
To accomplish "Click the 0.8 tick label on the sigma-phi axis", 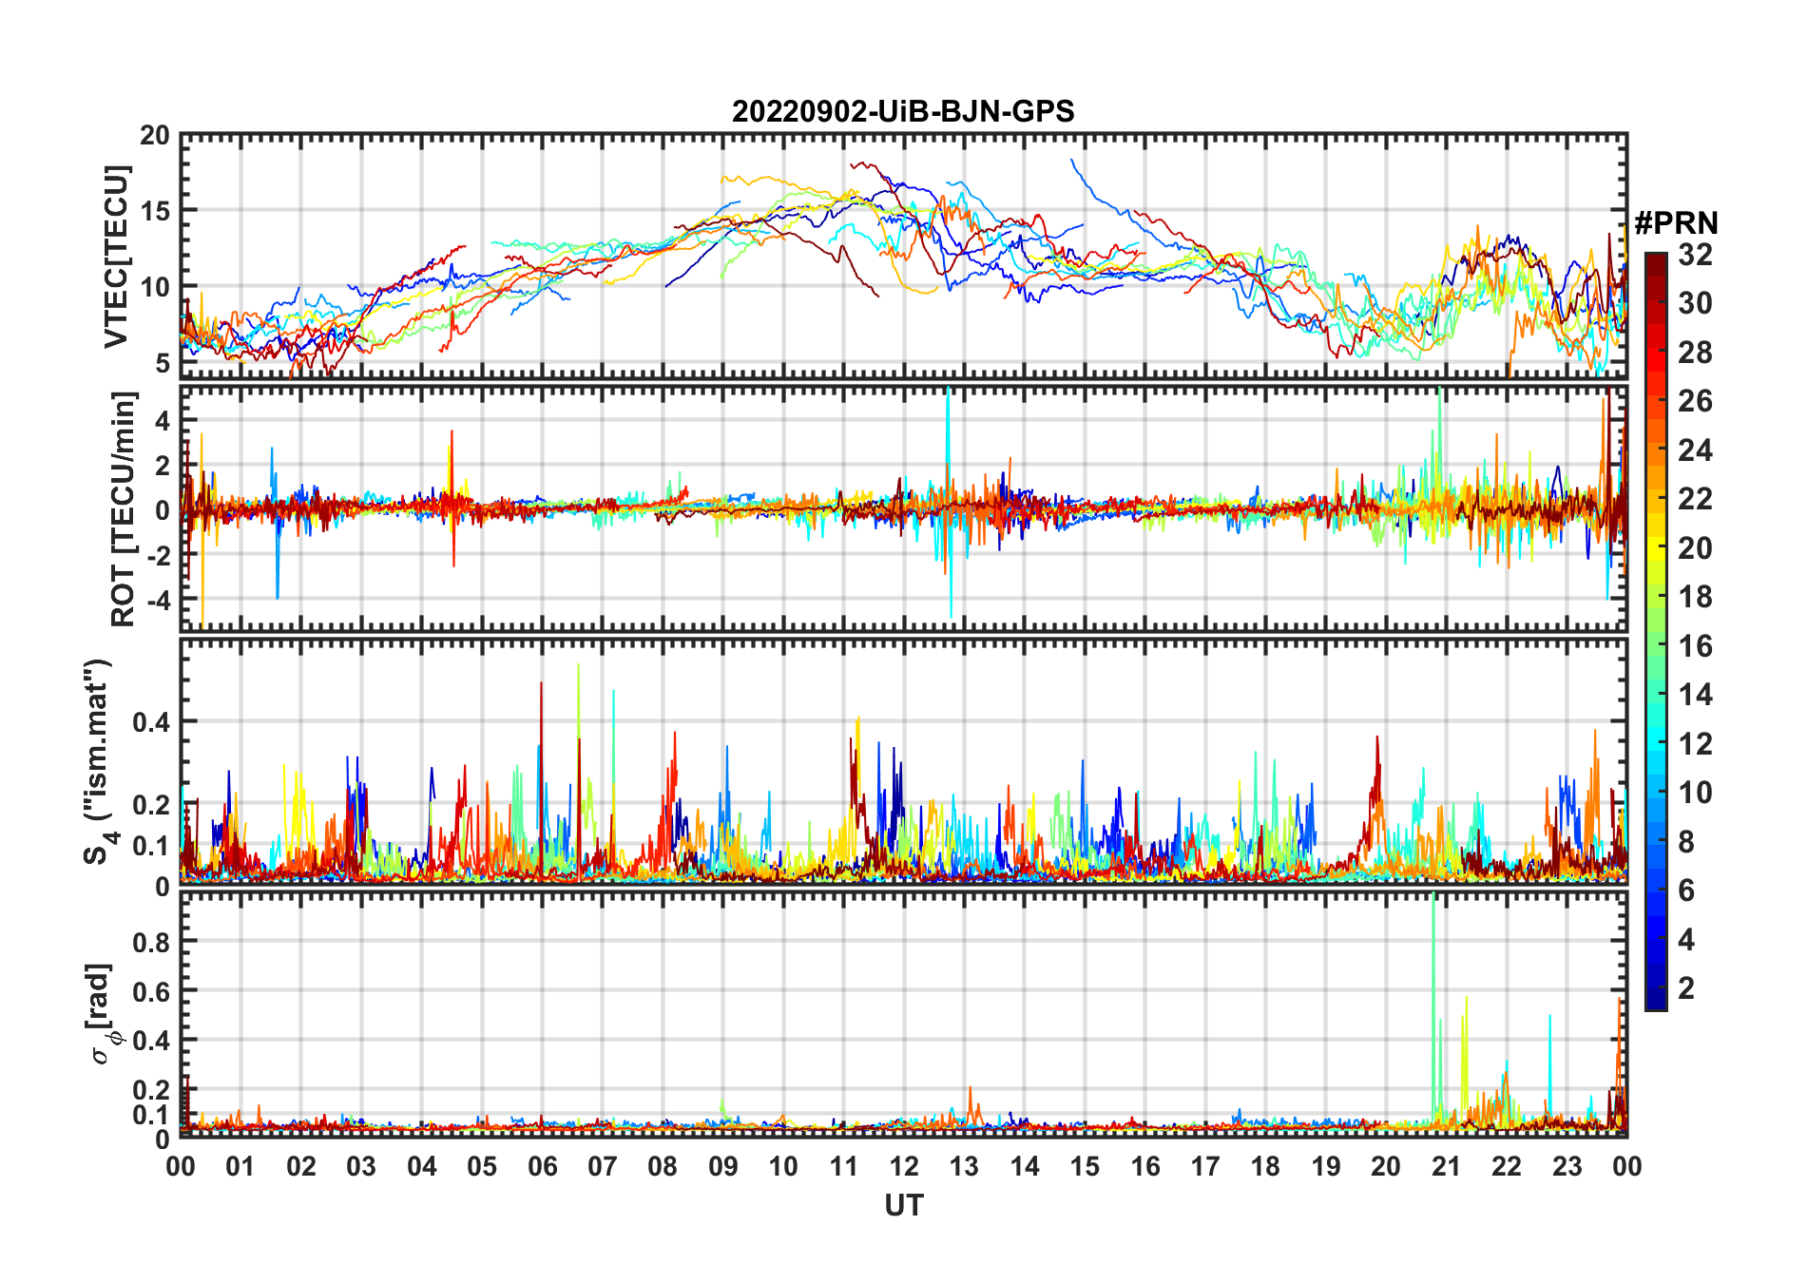I will [x=150, y=942].
